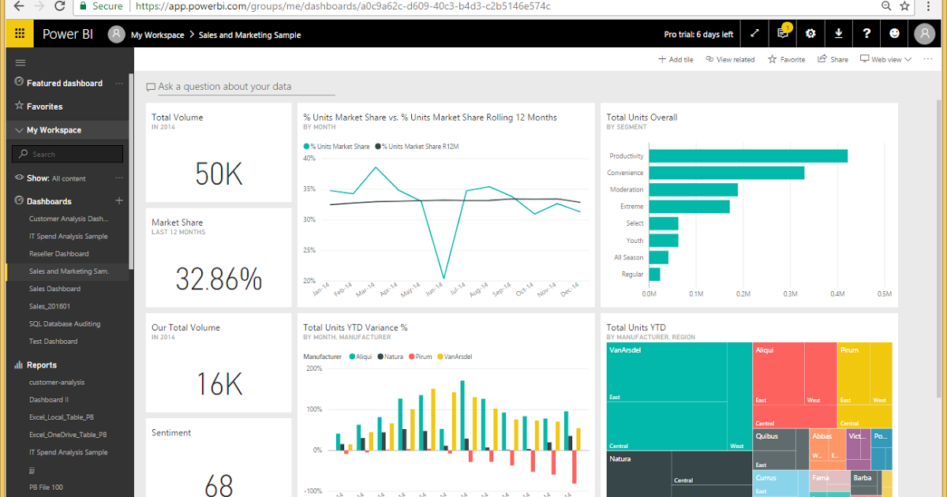Viewport: 947px width, 497px height.
Task: Click the Q&A speech bubble icon
Action: click(151, 88)
